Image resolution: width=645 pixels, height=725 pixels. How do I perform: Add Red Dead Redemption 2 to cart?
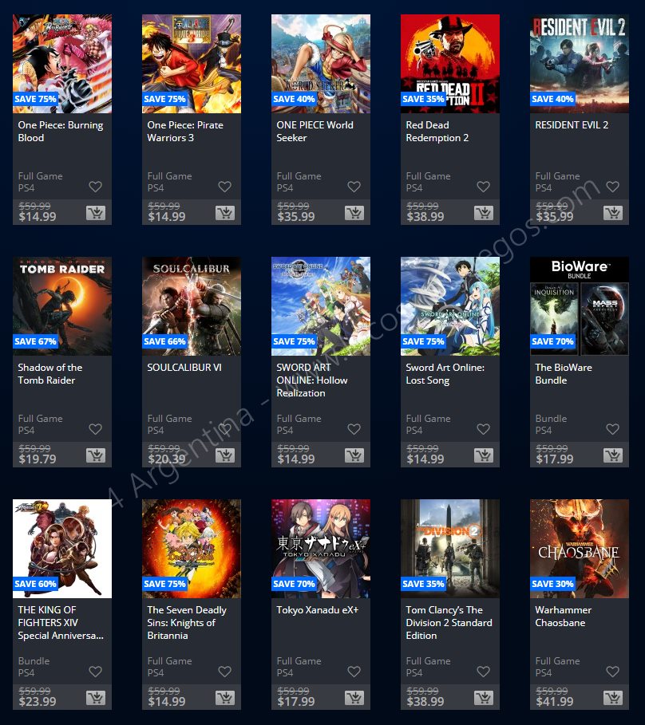(483, 213)
